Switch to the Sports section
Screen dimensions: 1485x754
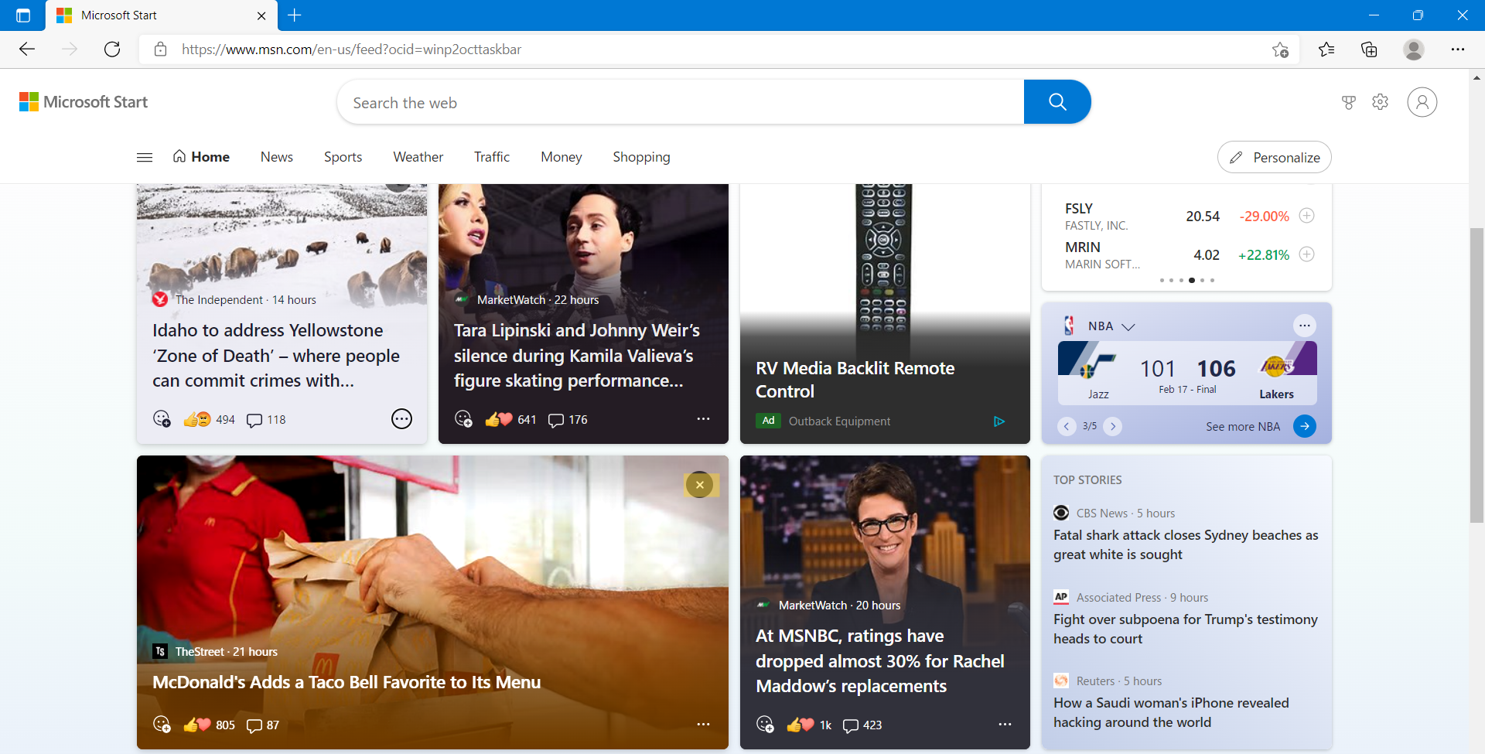coord(343,156)
